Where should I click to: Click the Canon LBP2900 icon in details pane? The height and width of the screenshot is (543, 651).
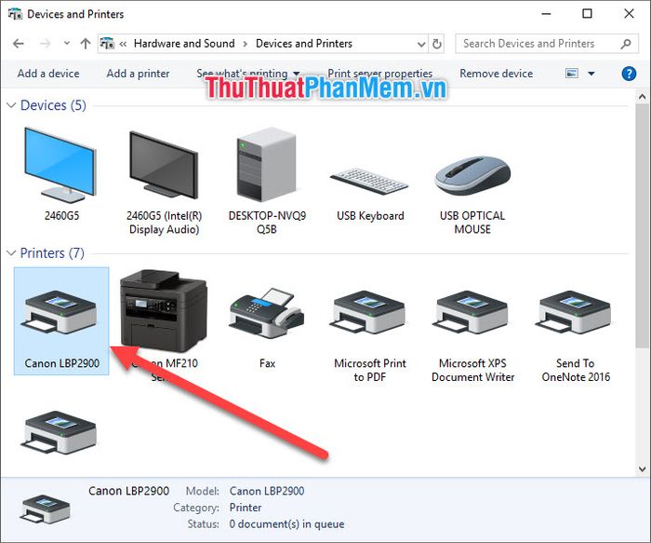click(45, 509)
